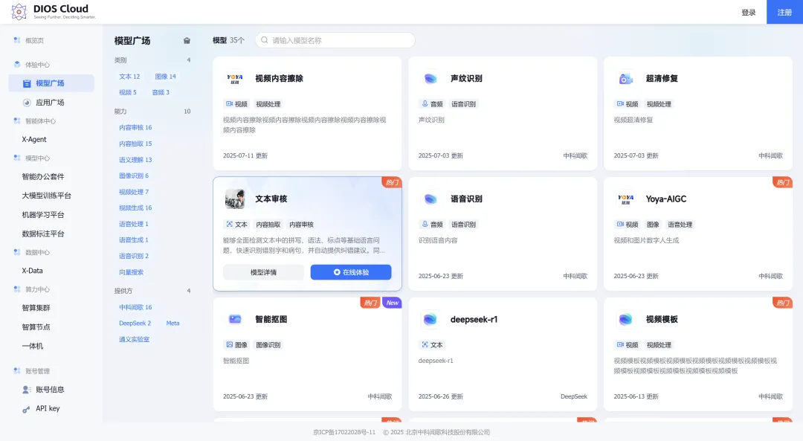The height and width of the screenshot is (441, 803).
Task: Expand the 体验中心 sidebar section
Action: point(37,65)
